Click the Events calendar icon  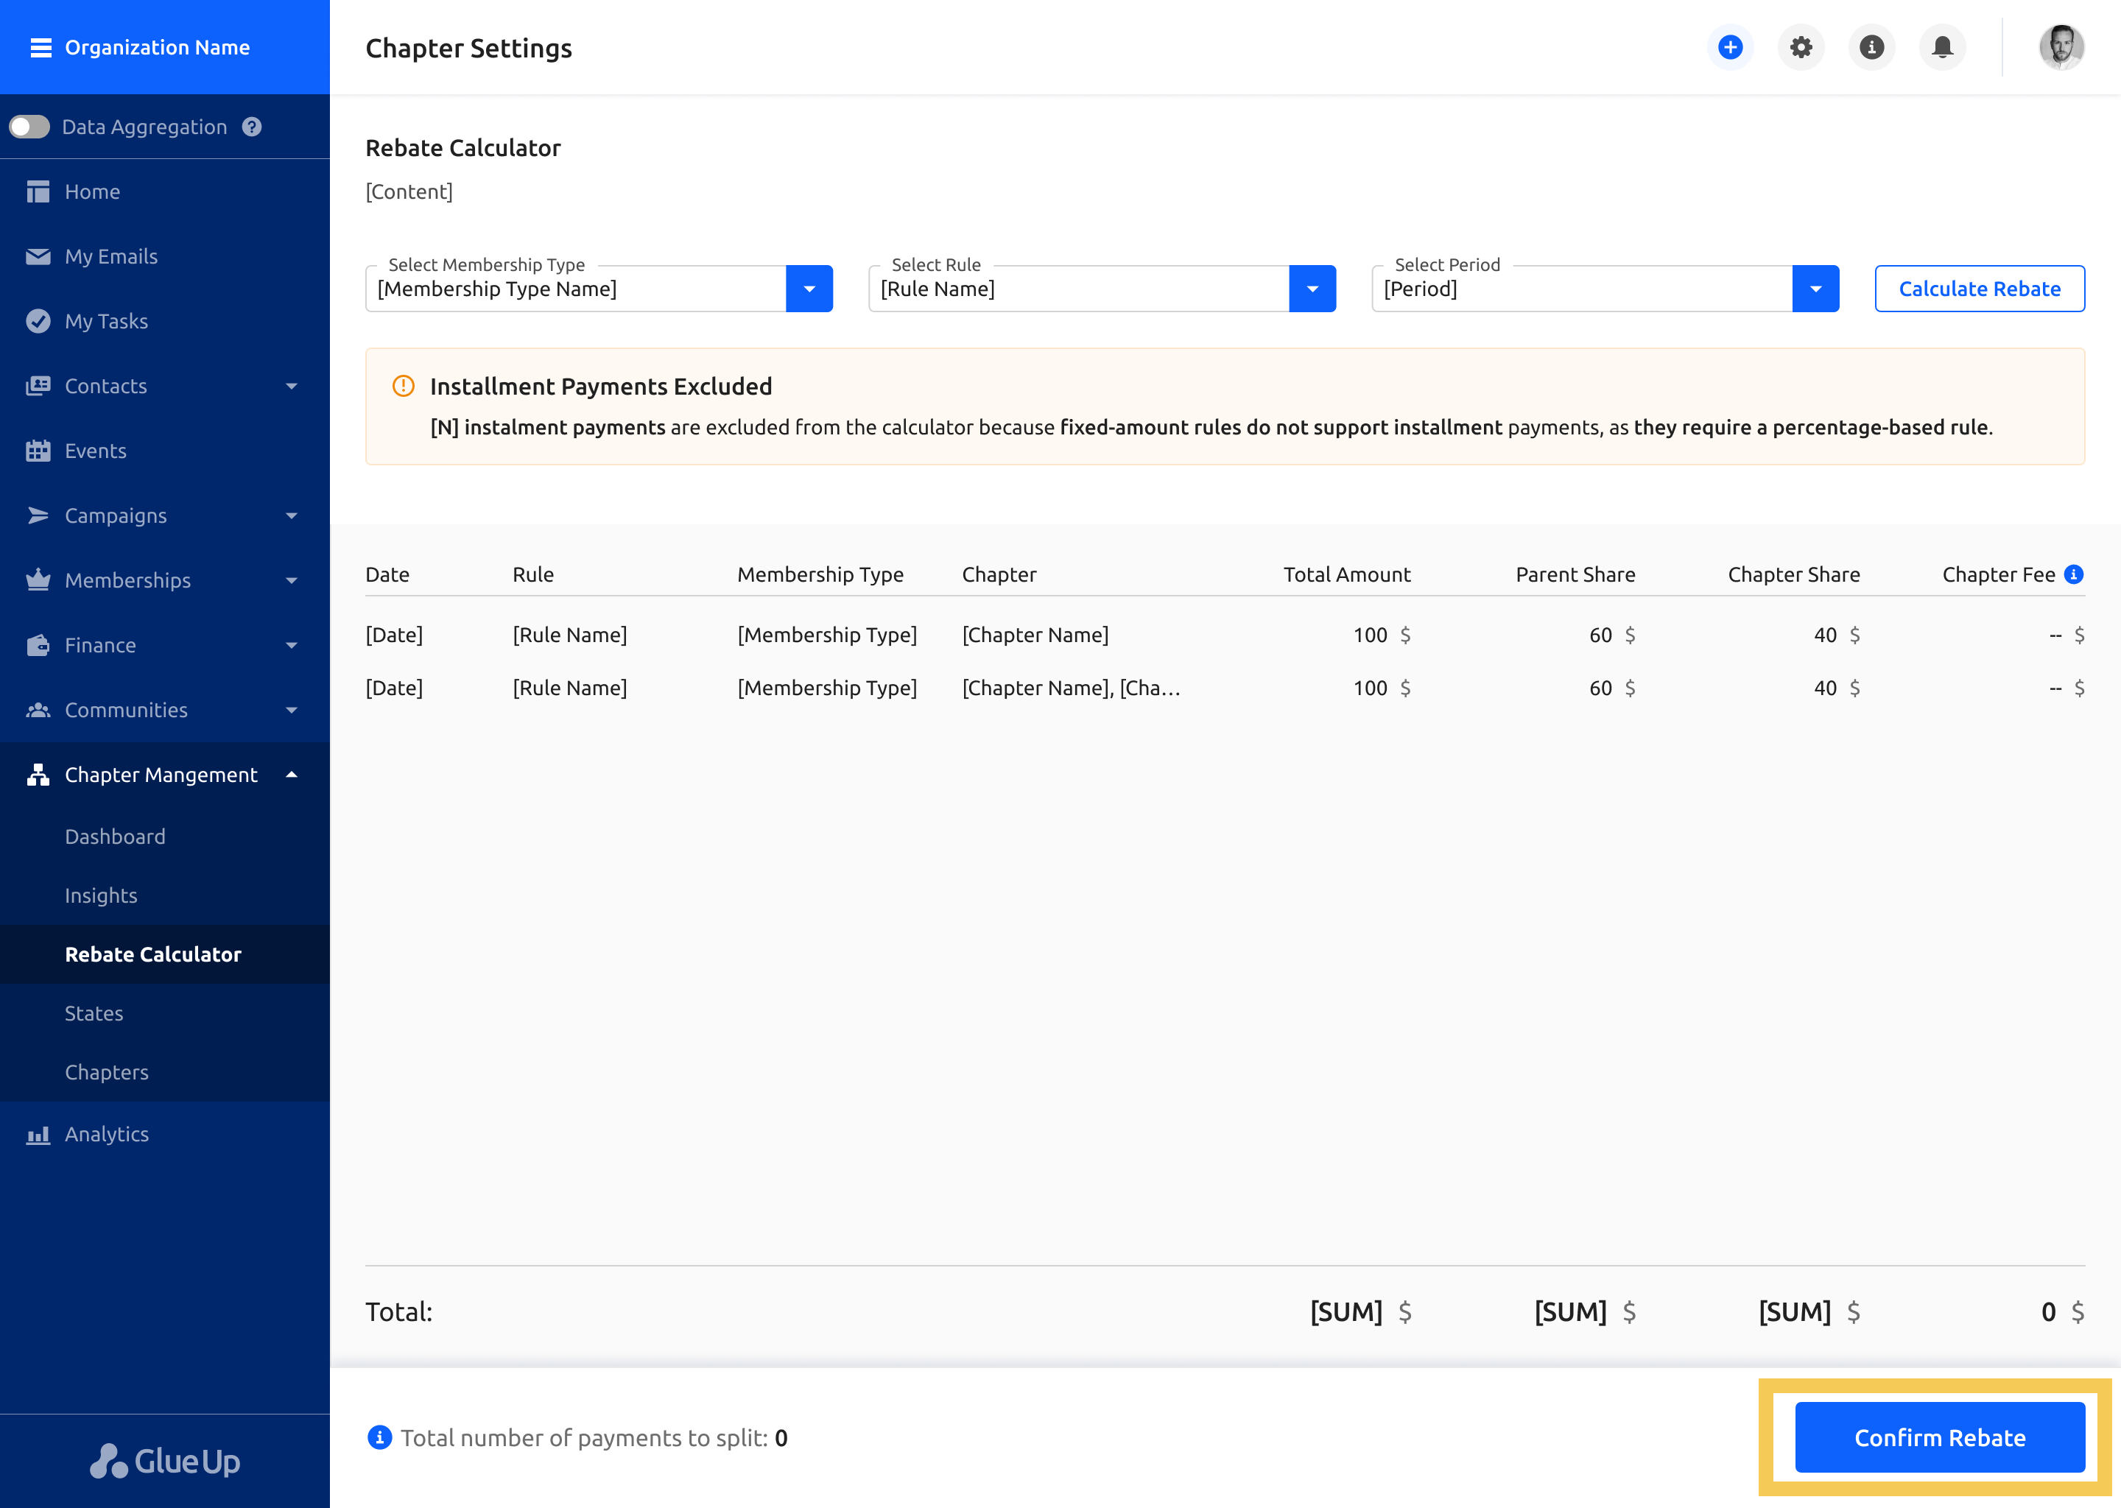point(38,451)
